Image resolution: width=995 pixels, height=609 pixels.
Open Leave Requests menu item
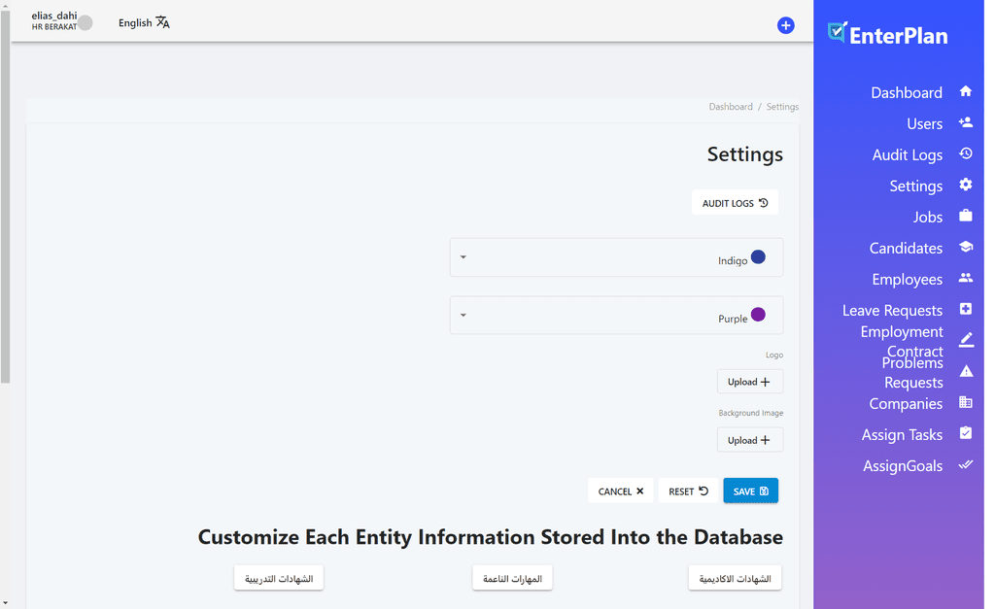892,310
